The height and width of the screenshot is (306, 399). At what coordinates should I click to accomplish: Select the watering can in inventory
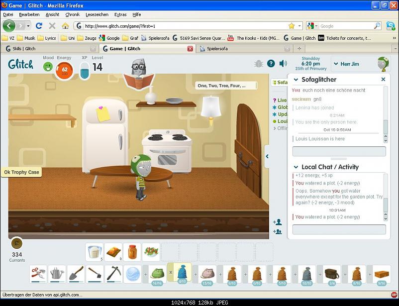57,274
